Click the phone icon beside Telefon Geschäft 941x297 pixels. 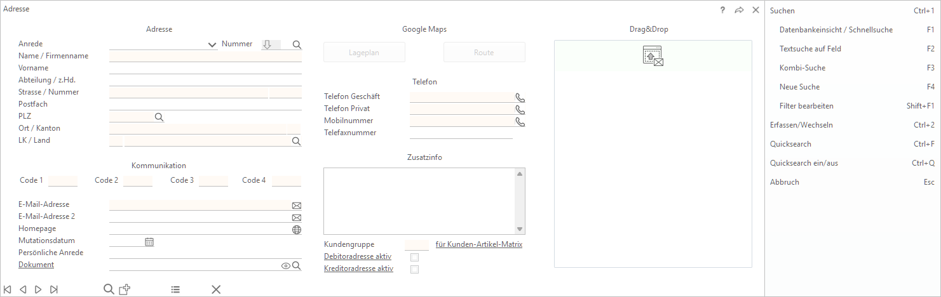pos(520,98)
